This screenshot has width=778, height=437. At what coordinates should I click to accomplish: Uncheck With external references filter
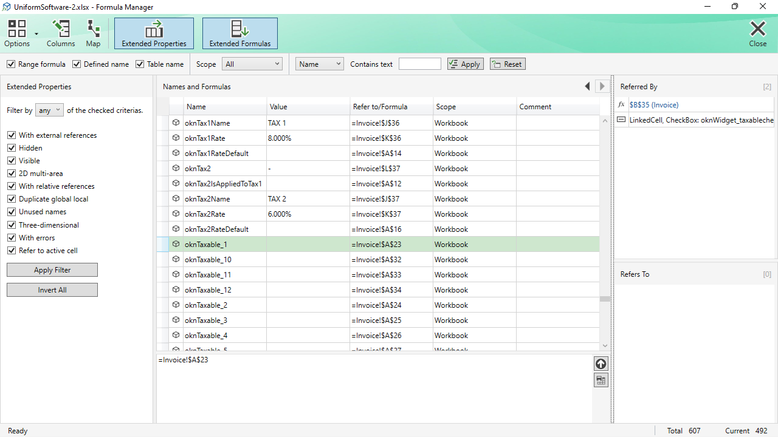point(11,135)
